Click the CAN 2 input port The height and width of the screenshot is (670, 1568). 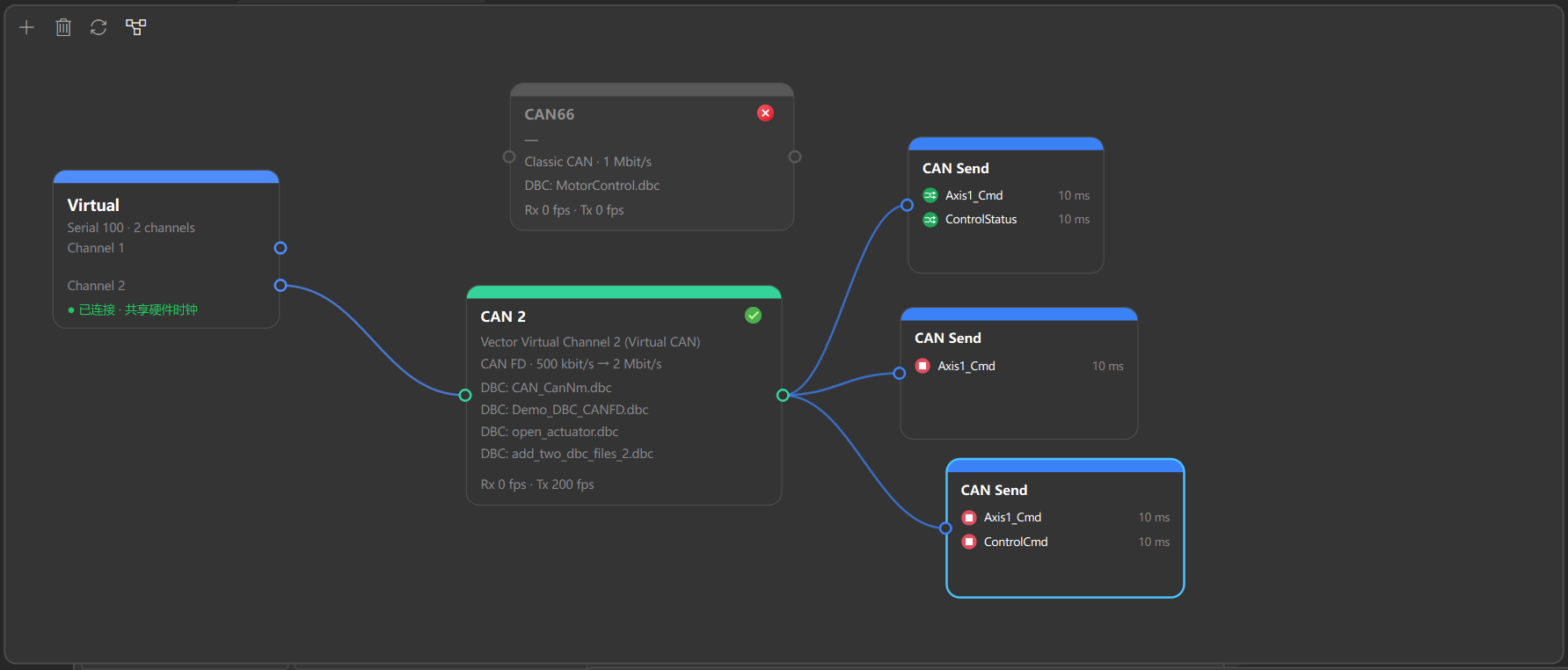click(465, 395)
